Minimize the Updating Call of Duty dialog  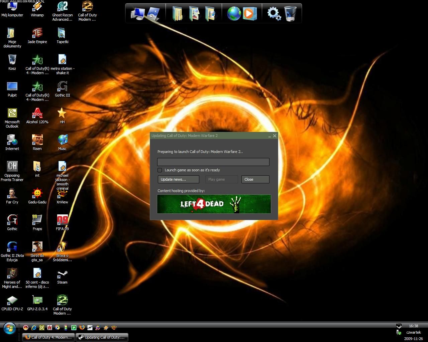(270, 136)
